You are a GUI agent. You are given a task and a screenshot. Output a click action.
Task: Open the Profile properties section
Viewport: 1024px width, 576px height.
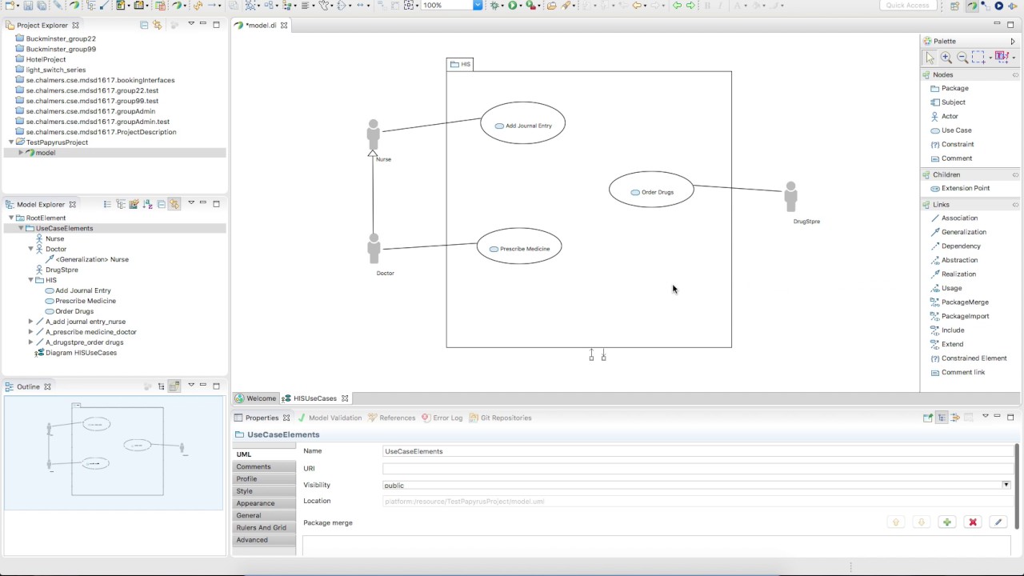click(265, 478)
